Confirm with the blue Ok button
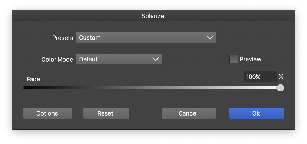The image size is (307, 144). tap(256, 113)
